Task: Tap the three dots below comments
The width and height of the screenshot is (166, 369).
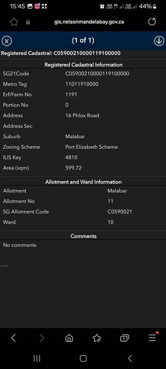Action: (5, 266)
